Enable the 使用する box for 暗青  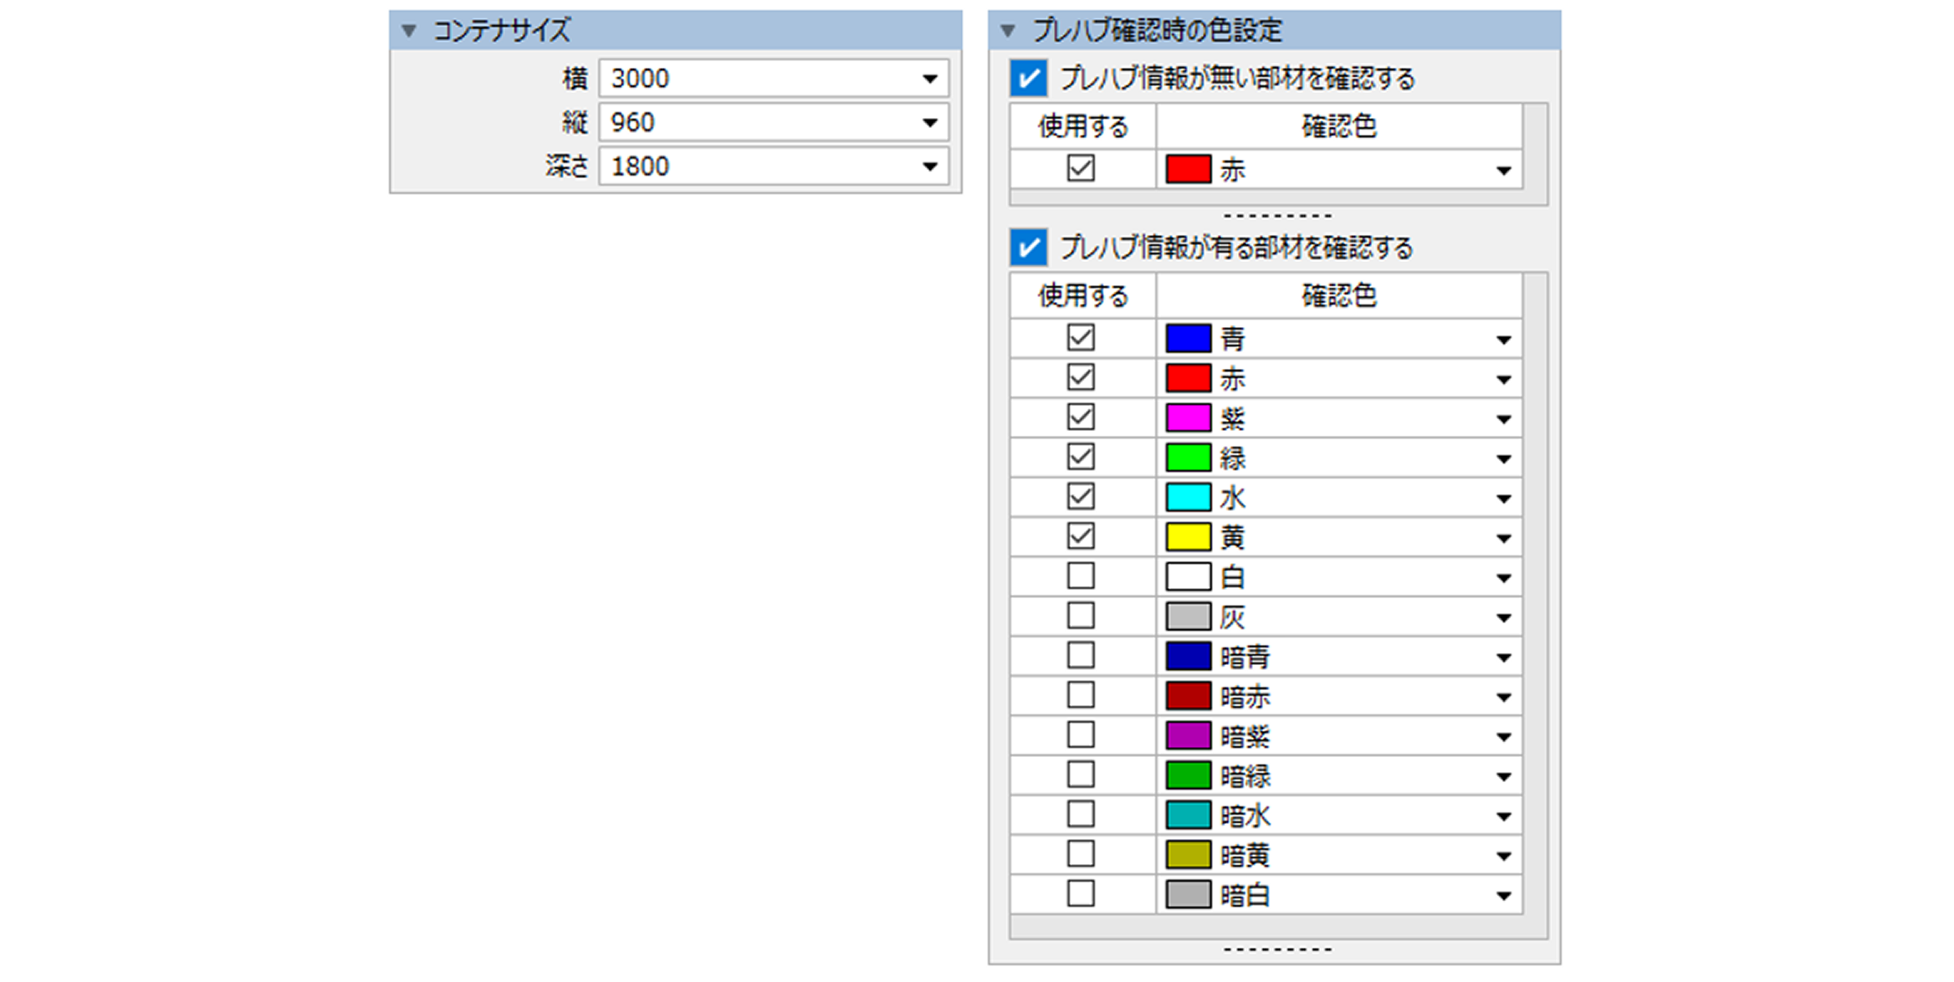(1082, 656)
